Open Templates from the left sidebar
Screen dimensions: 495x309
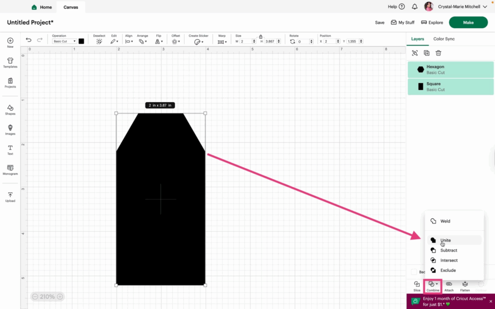point(10,63)
